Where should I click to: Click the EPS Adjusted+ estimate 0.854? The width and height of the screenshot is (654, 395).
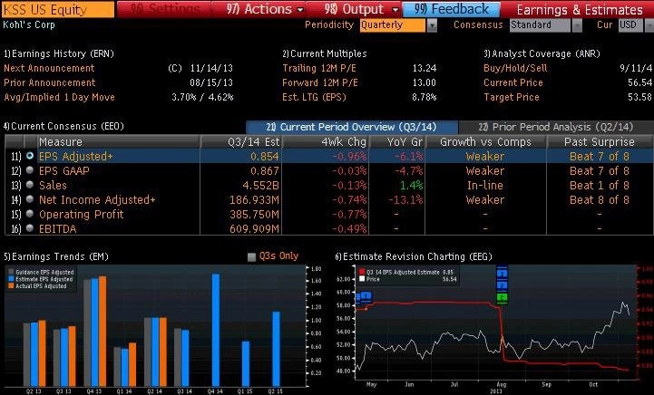point(265,156)
